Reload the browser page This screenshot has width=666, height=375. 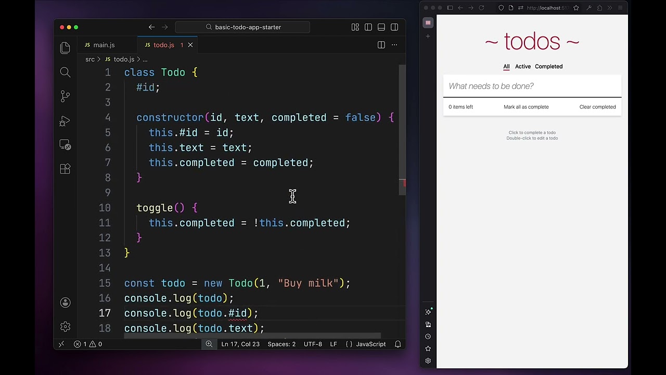481,8
